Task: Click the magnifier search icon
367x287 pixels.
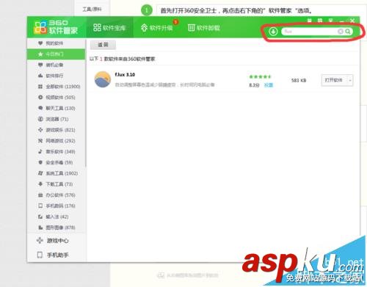Action: pos(348,32)
